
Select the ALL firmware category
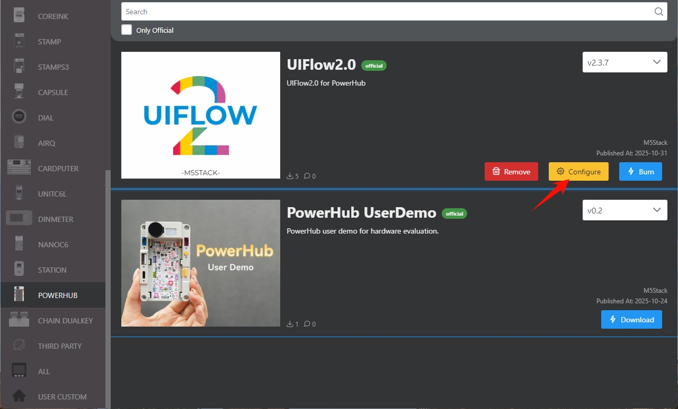tap(43, 371)
